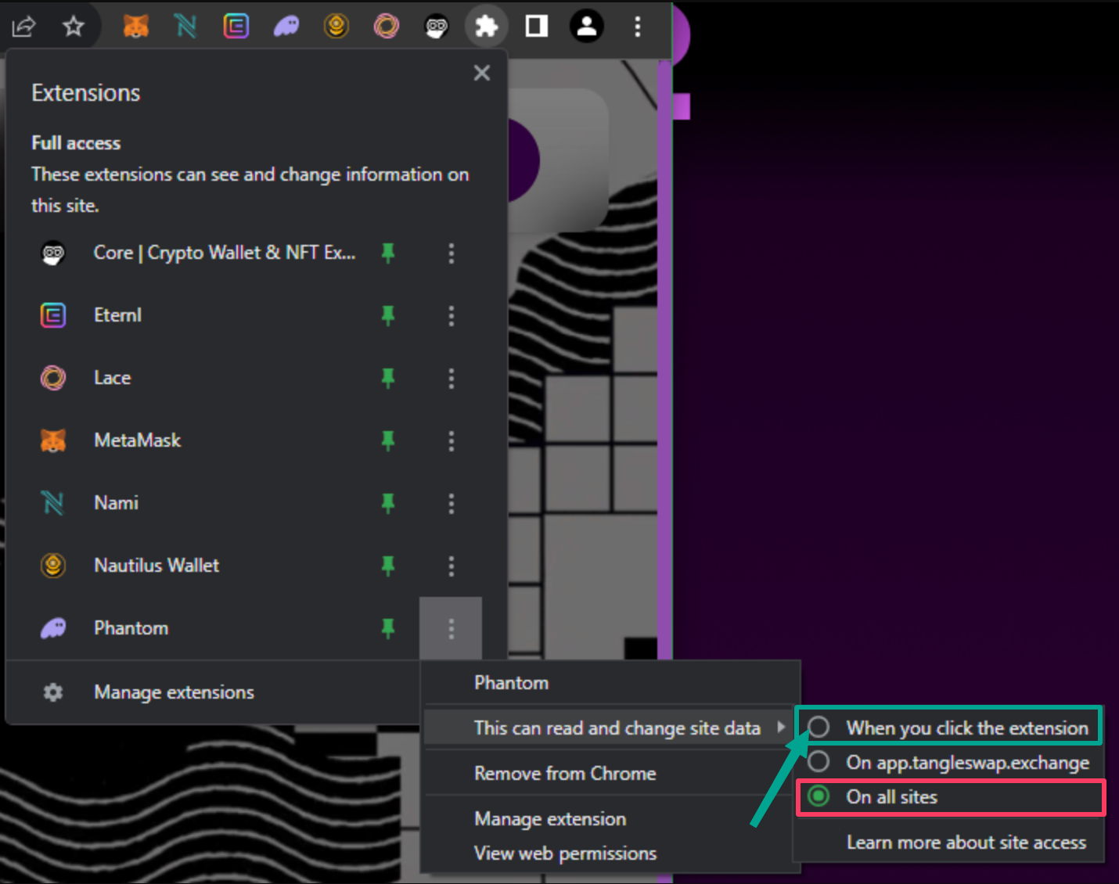1119x884 pixels.
Task: Open more actions menu for Lace
Action: click(x=451, y=378)
